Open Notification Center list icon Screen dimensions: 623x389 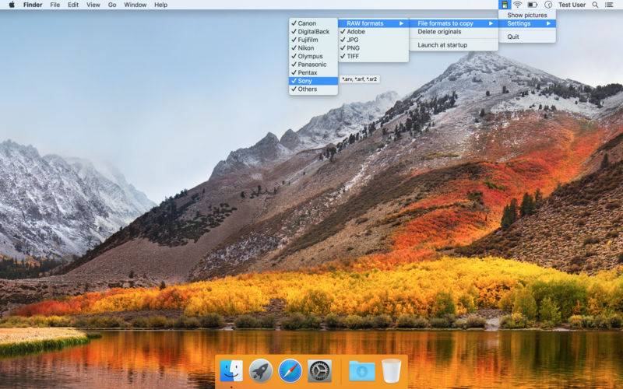(609, 5)
